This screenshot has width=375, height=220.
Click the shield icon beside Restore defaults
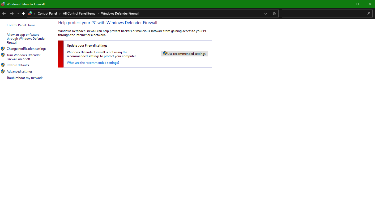[3, 65]
